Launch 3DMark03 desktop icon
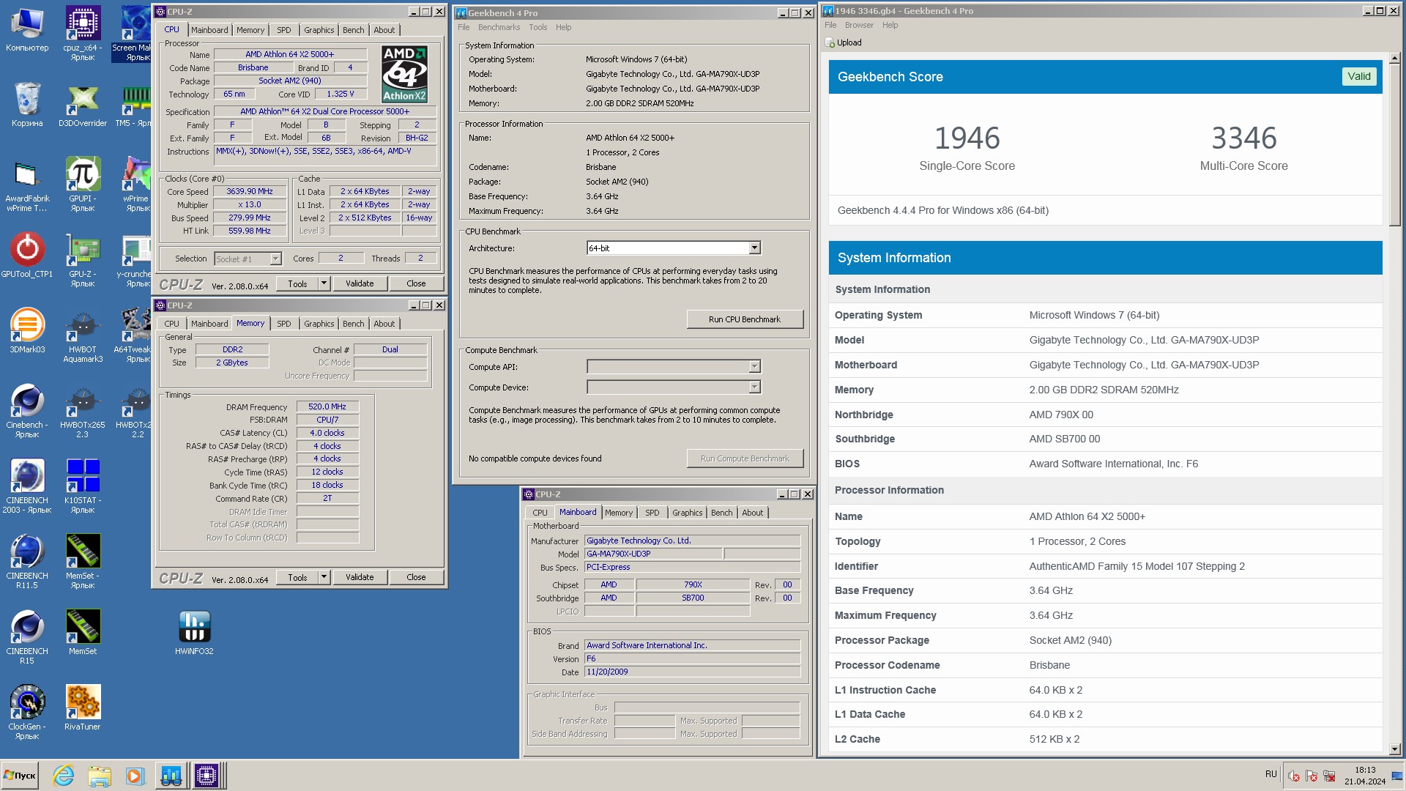The image size is (1406, 791). click(27, 330)
